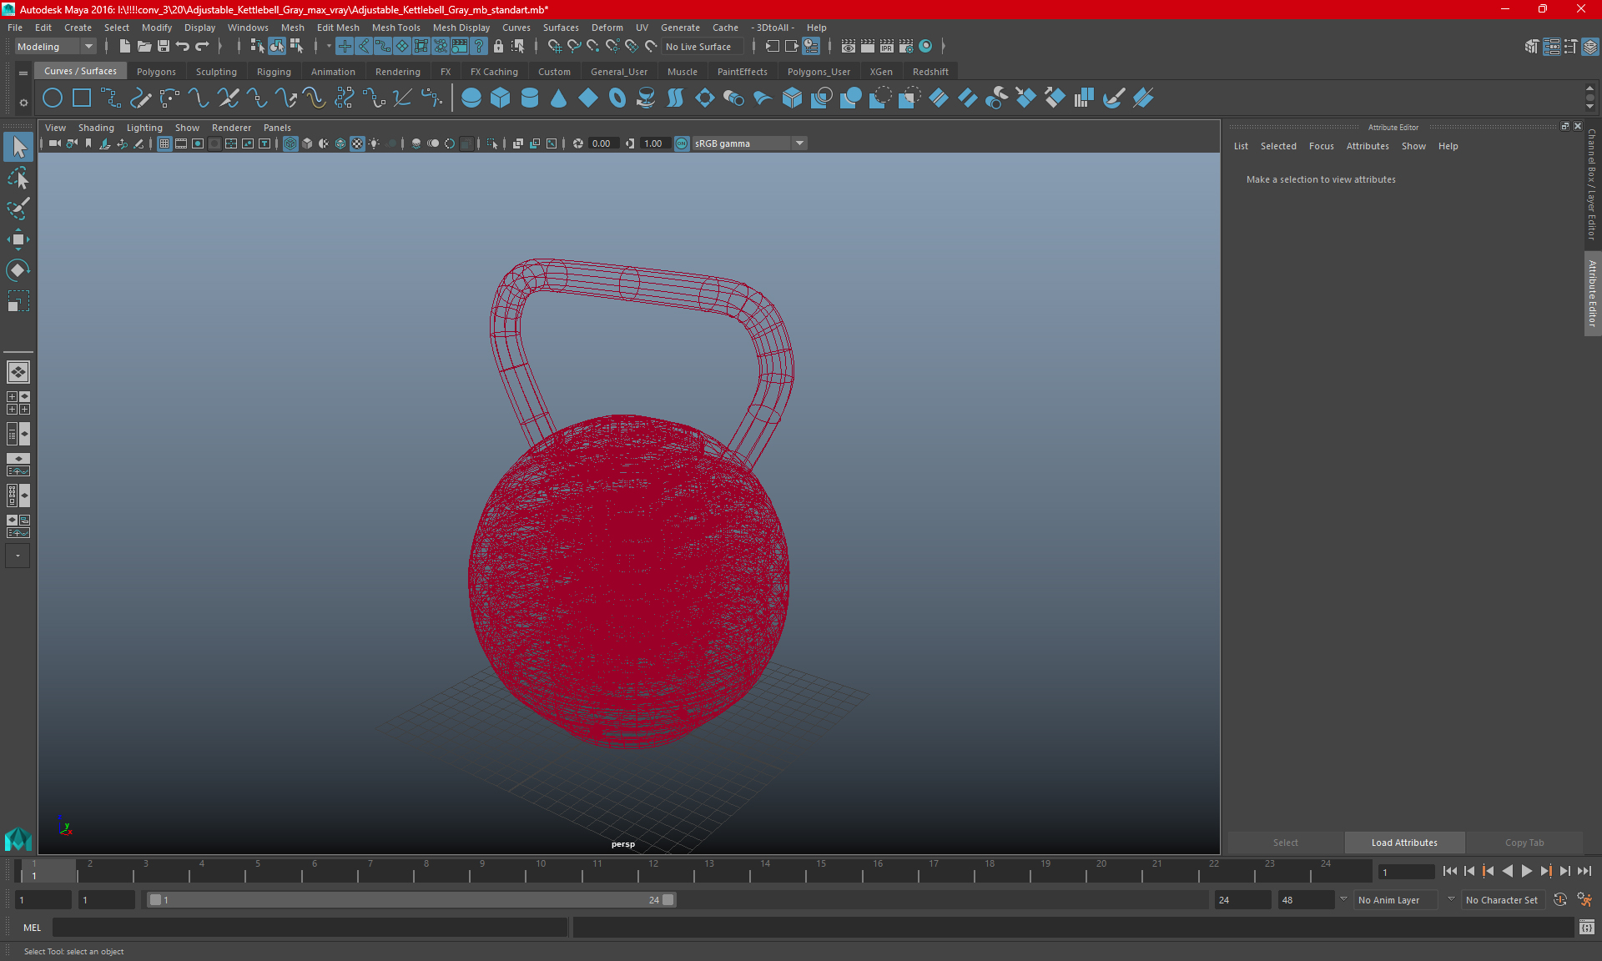
Task: Click the Lasso selection tool
Action: (x=18, y=178)
